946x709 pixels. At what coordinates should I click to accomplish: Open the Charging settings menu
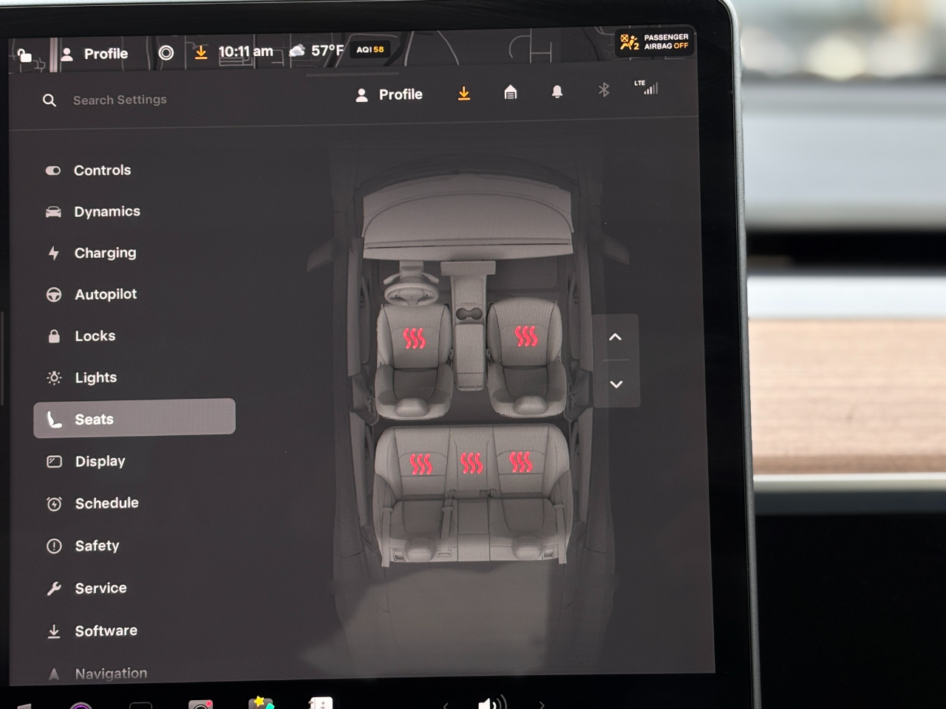[105, 253]
